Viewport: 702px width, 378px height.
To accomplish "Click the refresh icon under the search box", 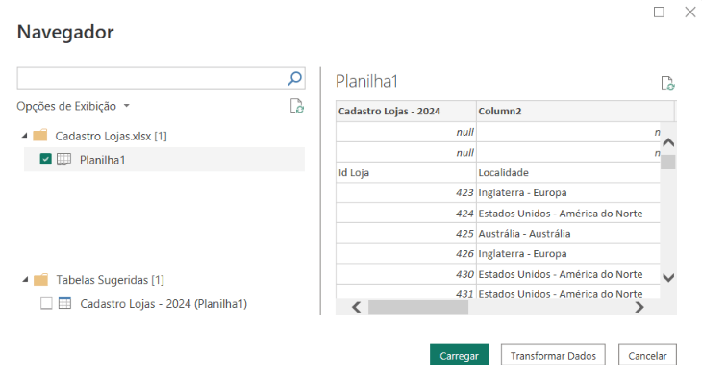I will point(297,106).
